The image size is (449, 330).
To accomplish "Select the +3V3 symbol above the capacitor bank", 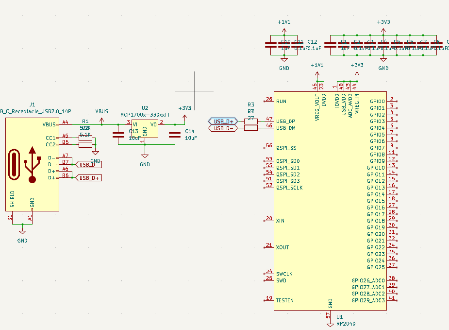I will 383,28.
